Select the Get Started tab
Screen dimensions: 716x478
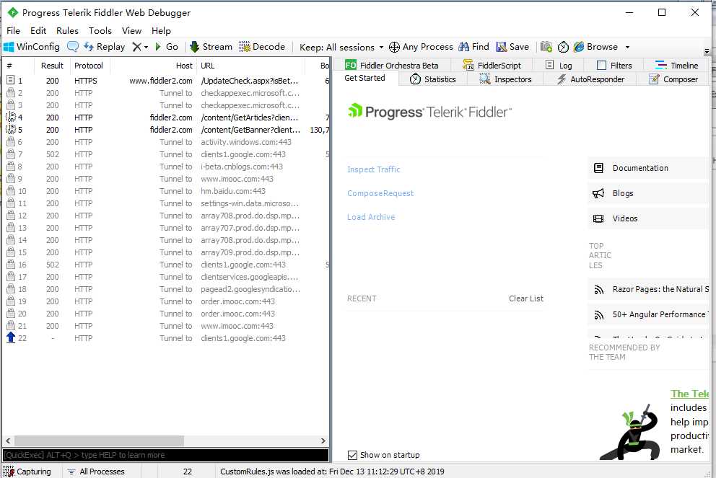364,78
